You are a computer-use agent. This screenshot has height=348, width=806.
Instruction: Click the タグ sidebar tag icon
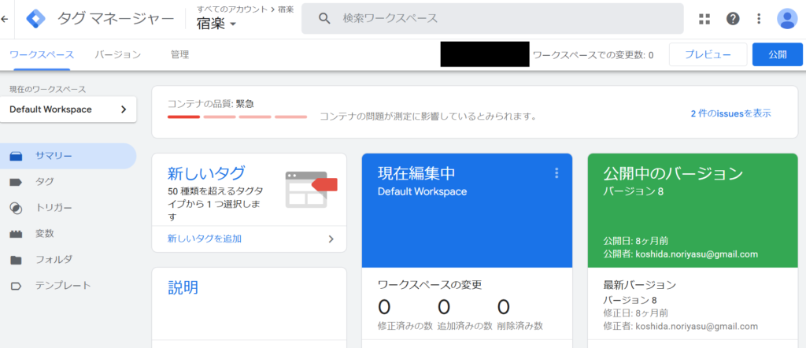click(16, 182)
